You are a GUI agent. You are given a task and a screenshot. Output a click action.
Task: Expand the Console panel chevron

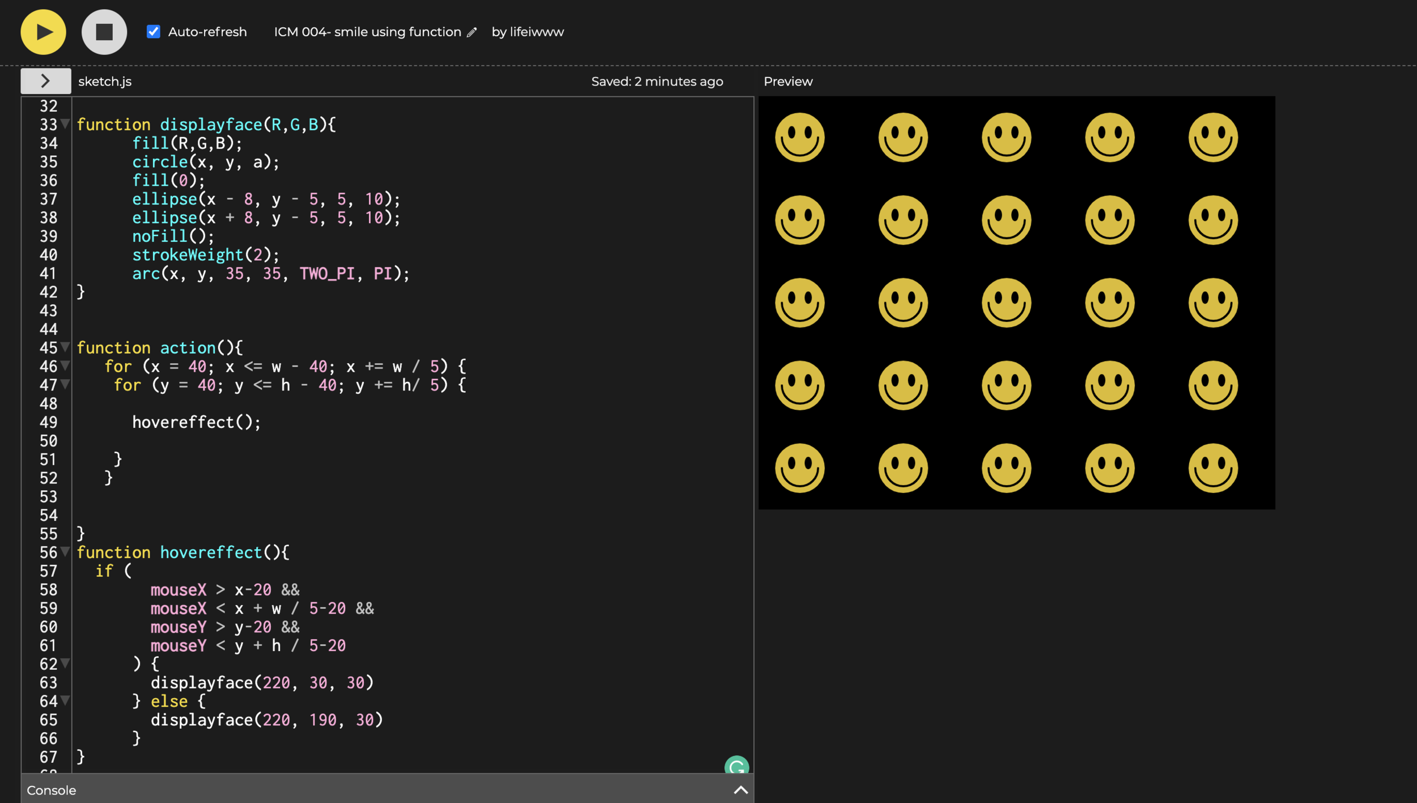coord(740,790)
